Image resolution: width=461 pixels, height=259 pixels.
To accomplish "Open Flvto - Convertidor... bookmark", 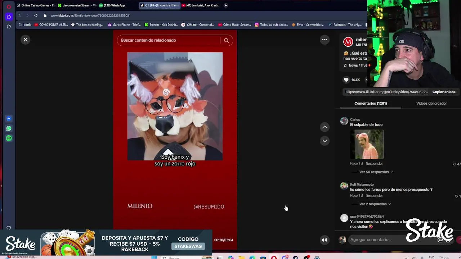I will click(308, 25).
